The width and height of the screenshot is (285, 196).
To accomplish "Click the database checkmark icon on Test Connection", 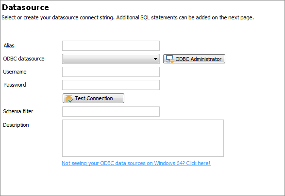I will point(69,99).
